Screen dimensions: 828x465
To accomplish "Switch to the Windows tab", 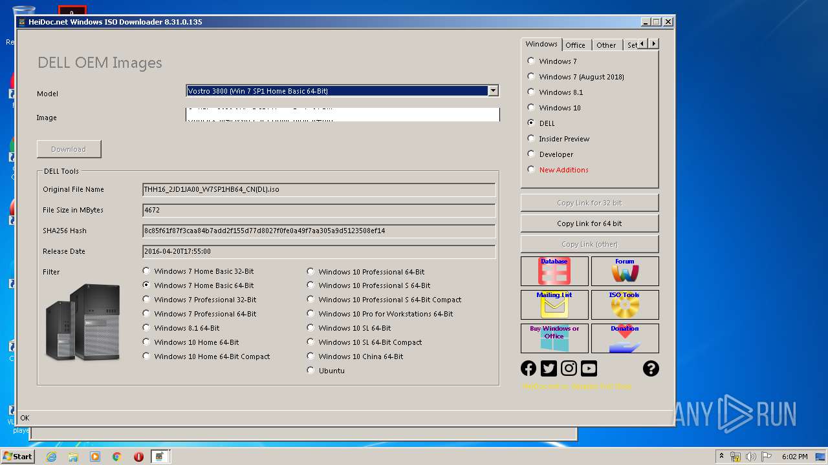I will [541, 44].
